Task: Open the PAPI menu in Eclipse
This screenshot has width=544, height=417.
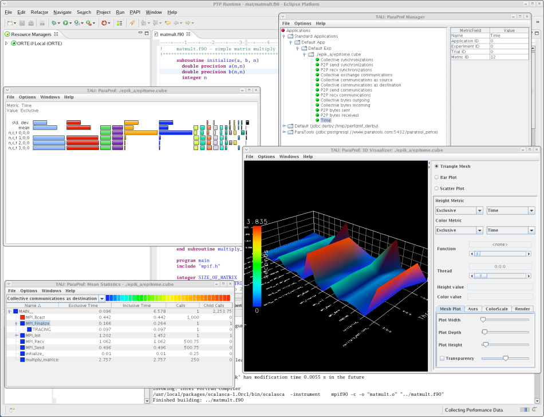Action: pos(135,12)
